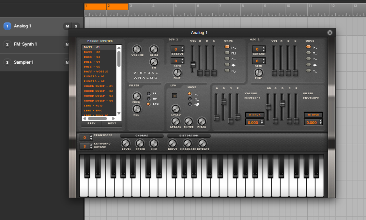Select sawtooth wave for OSC 1
This screenshot has width=366, height=220.
coord(227,47)
